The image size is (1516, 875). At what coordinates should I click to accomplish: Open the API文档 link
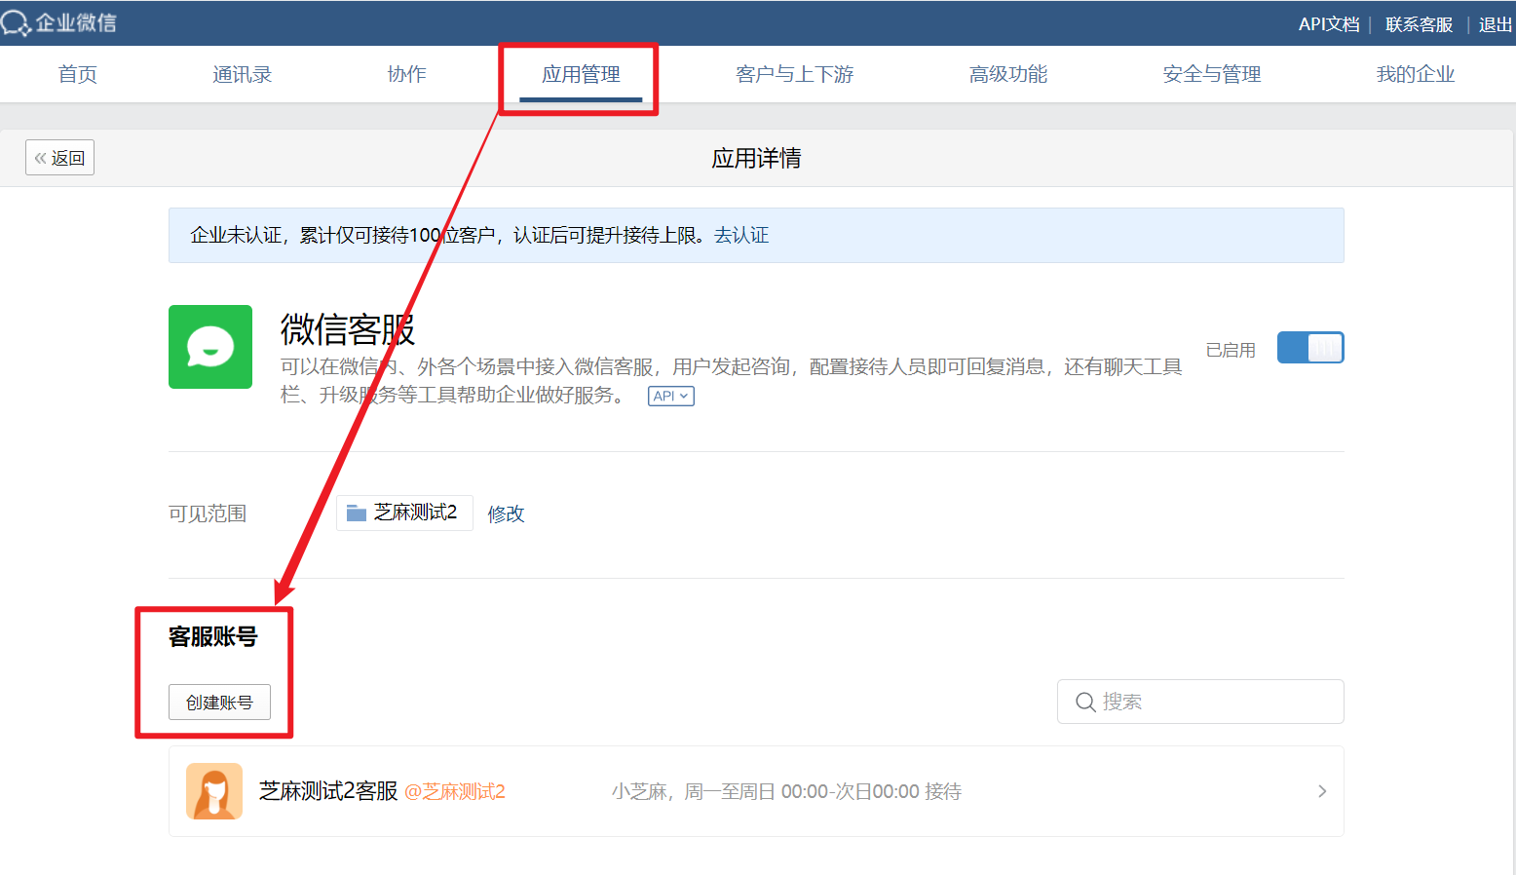(x=1329, y=24)
